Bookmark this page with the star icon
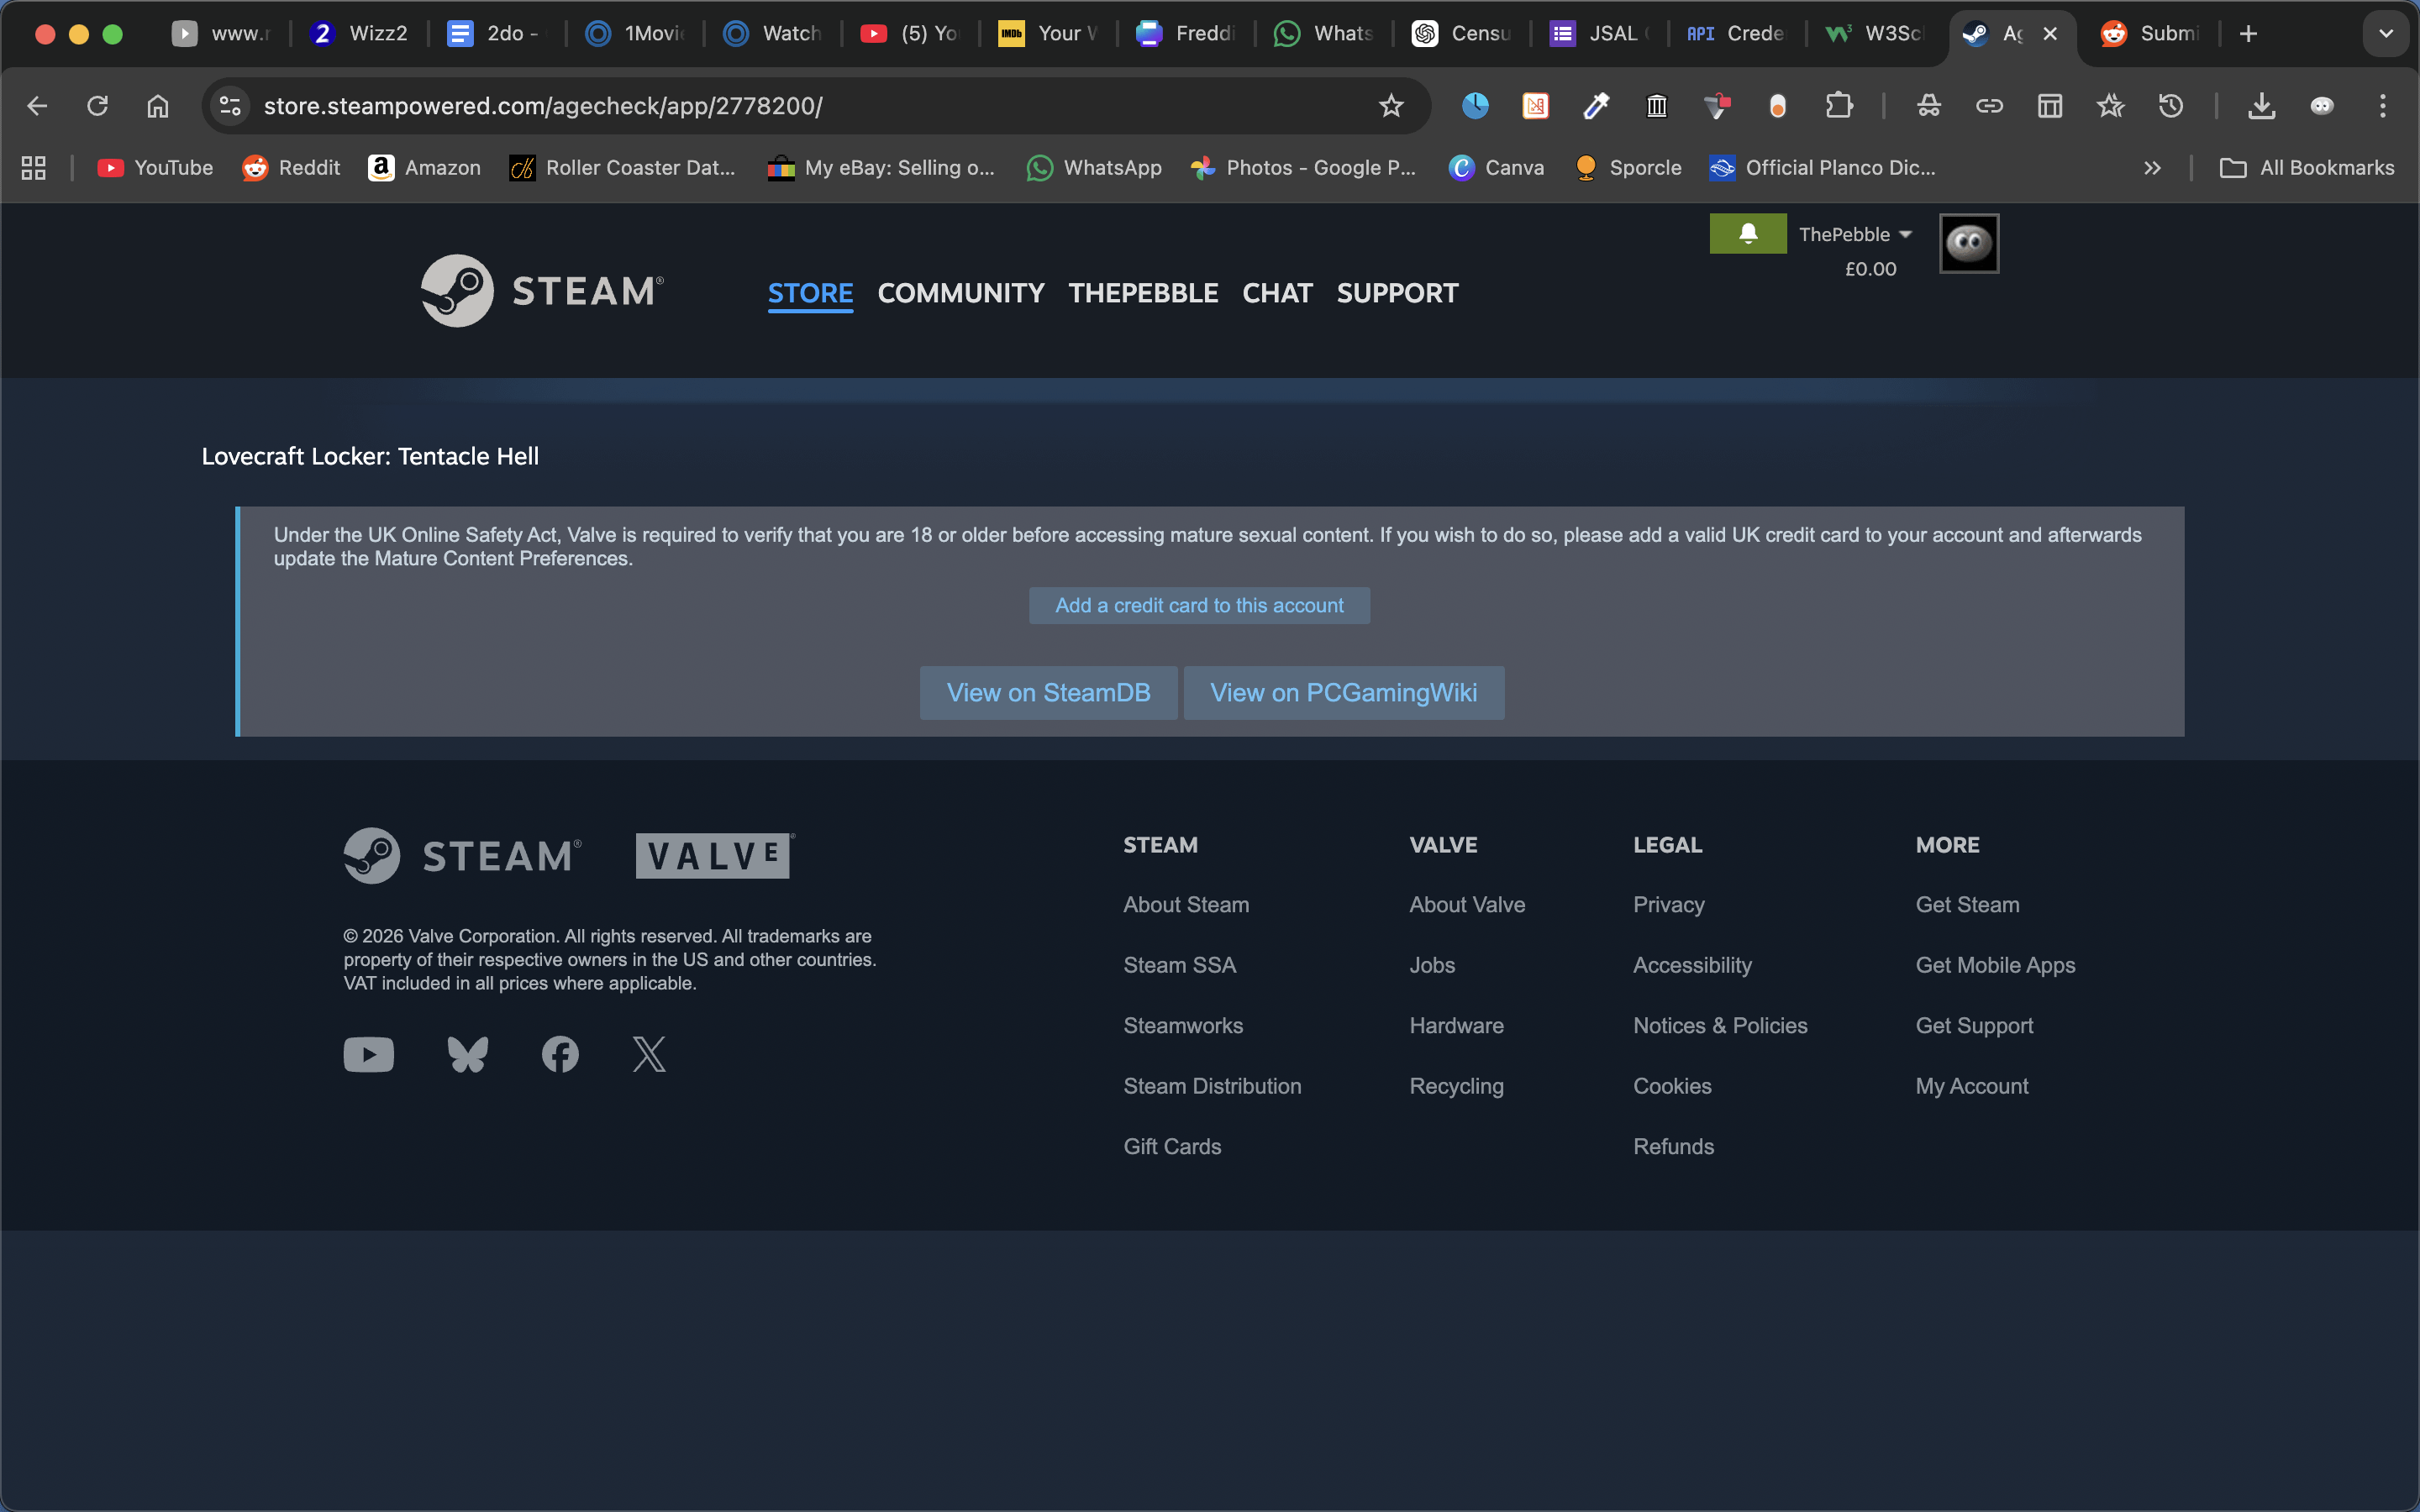This screenshot has height=1512, width=2420. [1391, 106]
